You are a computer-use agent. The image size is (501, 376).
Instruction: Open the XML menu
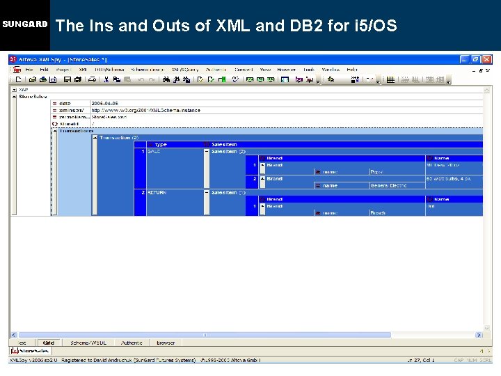83,70
